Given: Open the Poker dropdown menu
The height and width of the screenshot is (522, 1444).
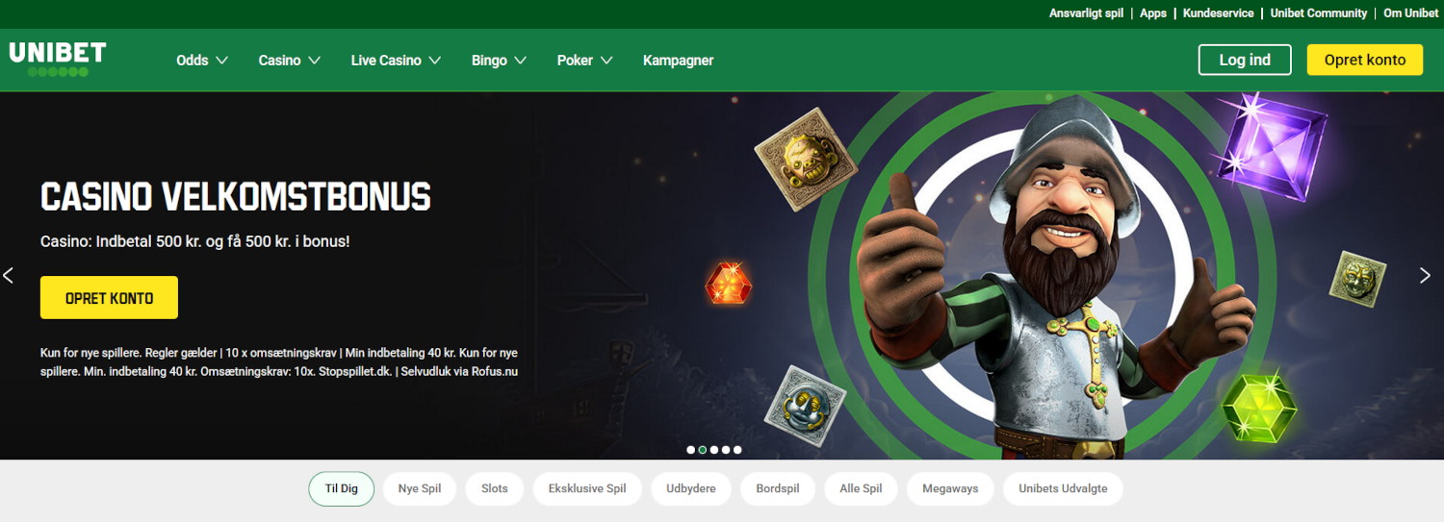Looking at the screenshot, I should [584, 60].
